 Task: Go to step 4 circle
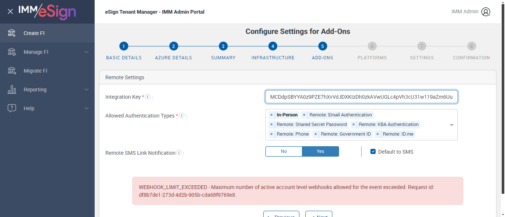click(273, 46)
